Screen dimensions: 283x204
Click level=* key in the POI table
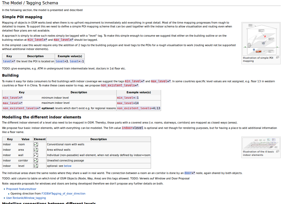(9, 62)
